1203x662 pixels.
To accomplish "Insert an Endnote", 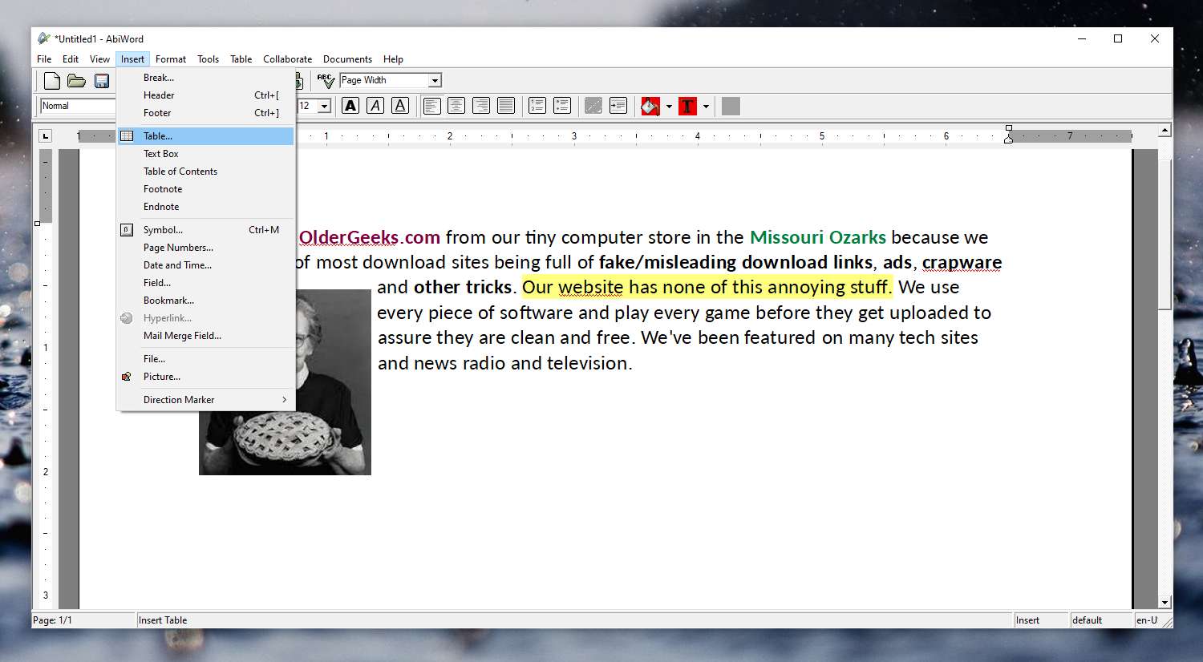I will [x=206, y=207].
